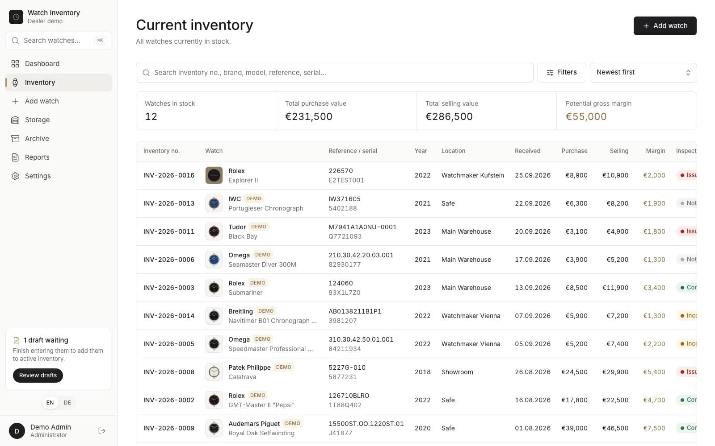
Task: Click the Received column header
Action: tap(527, 151)
